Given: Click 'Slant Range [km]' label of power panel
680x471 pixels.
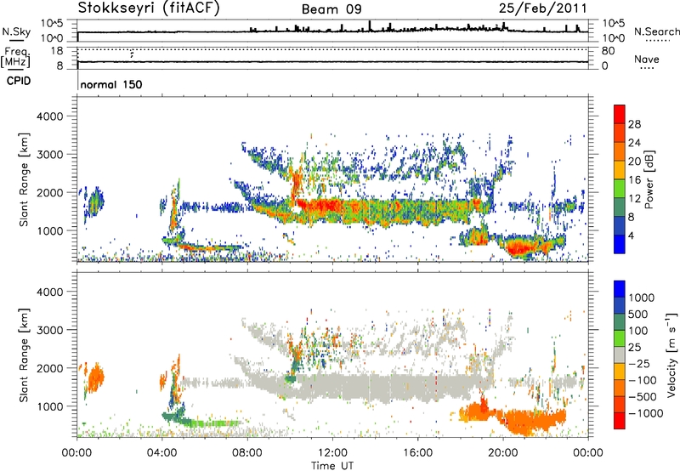Looking at the screenshot, I should pos(24,179).
